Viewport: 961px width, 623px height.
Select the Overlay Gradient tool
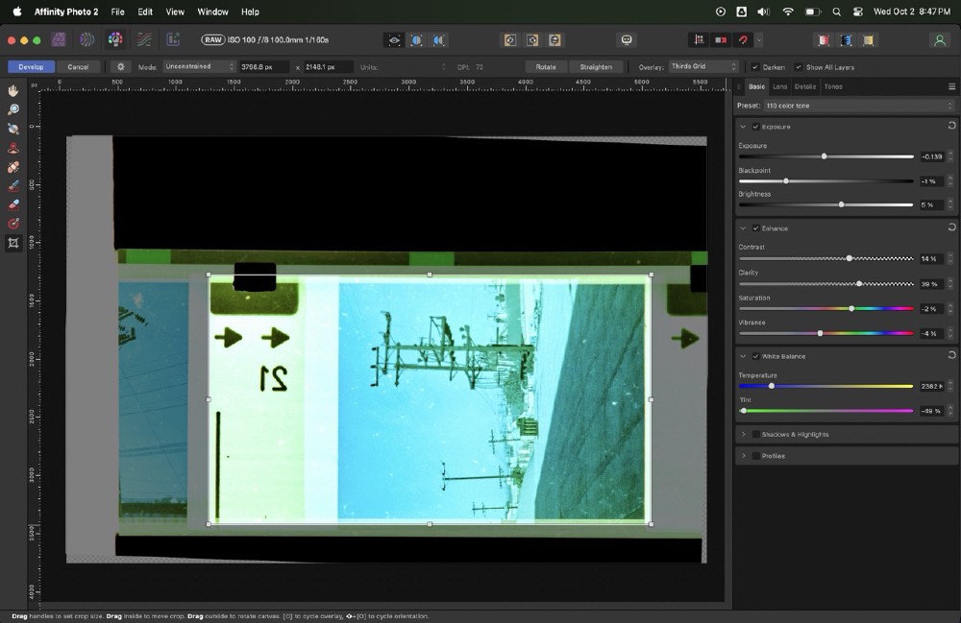[x=12, y=224]
